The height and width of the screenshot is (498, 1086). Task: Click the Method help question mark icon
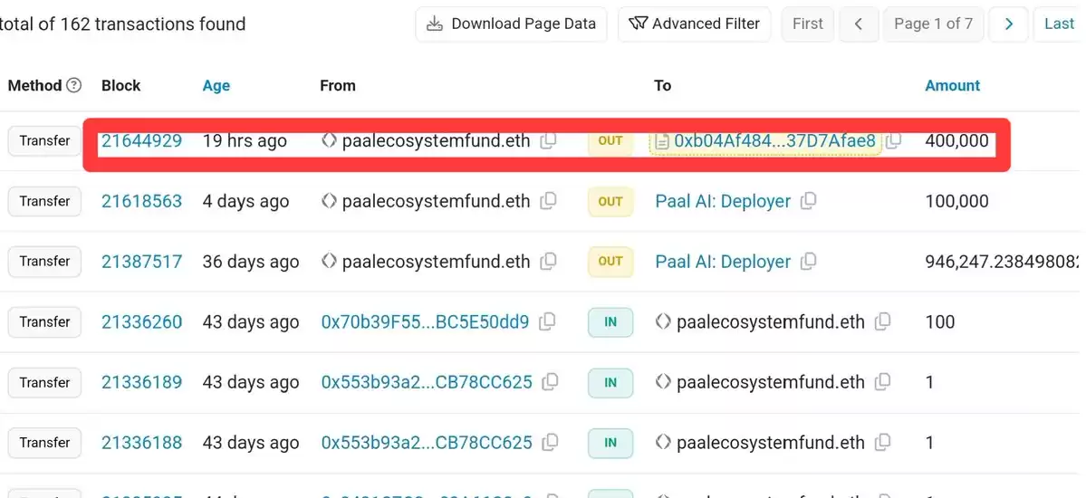(73, 85)
